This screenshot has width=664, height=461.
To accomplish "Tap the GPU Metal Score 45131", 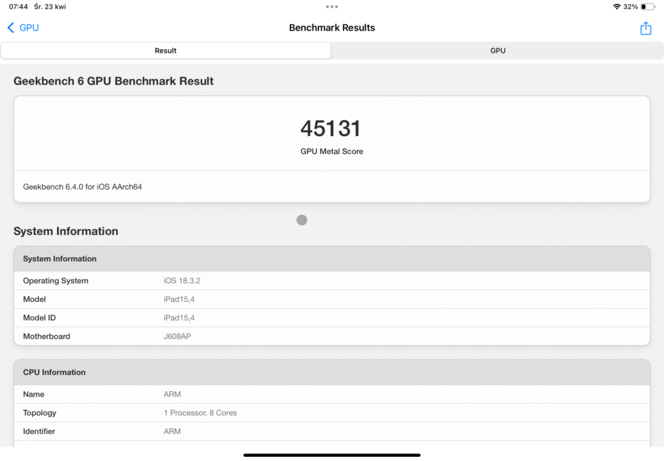I will coord(331,128).
